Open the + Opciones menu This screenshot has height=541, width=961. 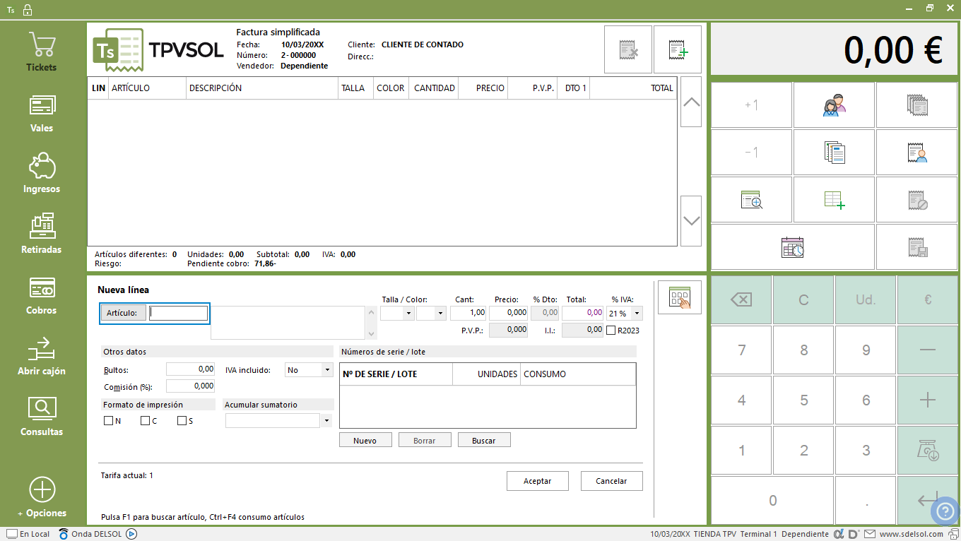[42, 499]
